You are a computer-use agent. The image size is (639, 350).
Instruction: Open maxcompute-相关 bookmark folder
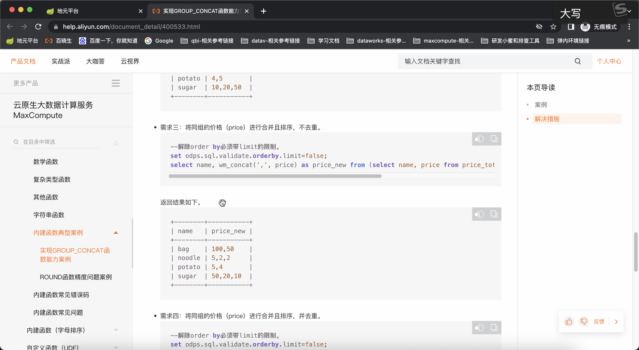point(443,41)
